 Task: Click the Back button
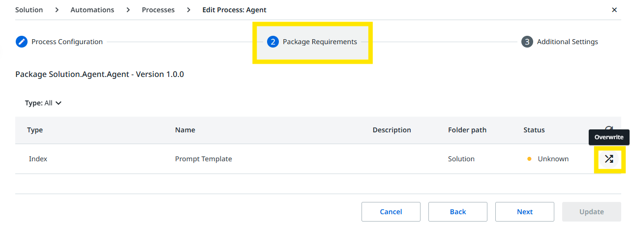click(x=457, y=212)
